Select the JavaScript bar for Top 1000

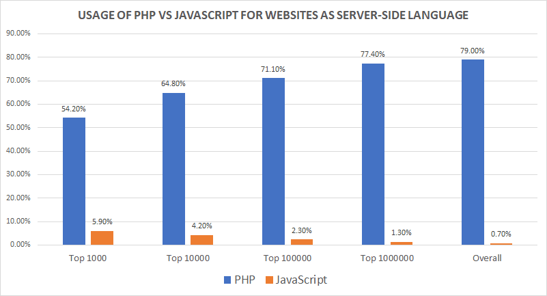tap(102, 238)
